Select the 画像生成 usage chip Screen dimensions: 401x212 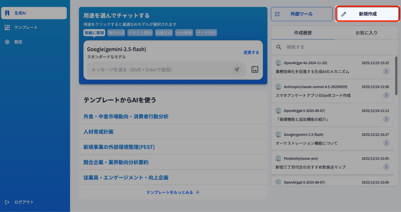[x=164, y=33]
